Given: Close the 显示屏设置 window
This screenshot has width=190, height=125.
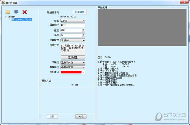Looking at the screenshot, I should click(x=184, y=2).
